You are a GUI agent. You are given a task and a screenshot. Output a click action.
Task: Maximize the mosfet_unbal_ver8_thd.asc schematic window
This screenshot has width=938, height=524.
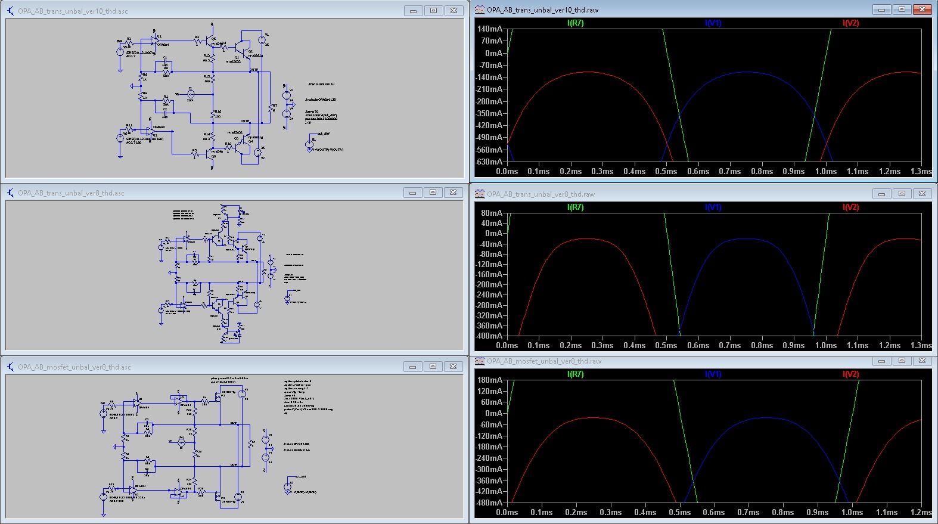[x=433, y=367]
